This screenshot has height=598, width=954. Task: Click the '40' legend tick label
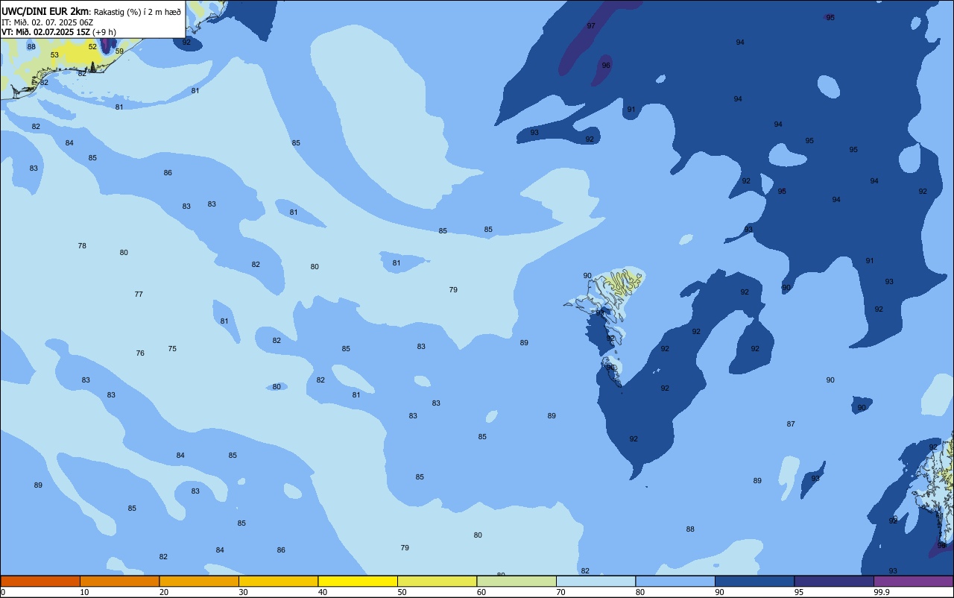[x=323, y=592]
